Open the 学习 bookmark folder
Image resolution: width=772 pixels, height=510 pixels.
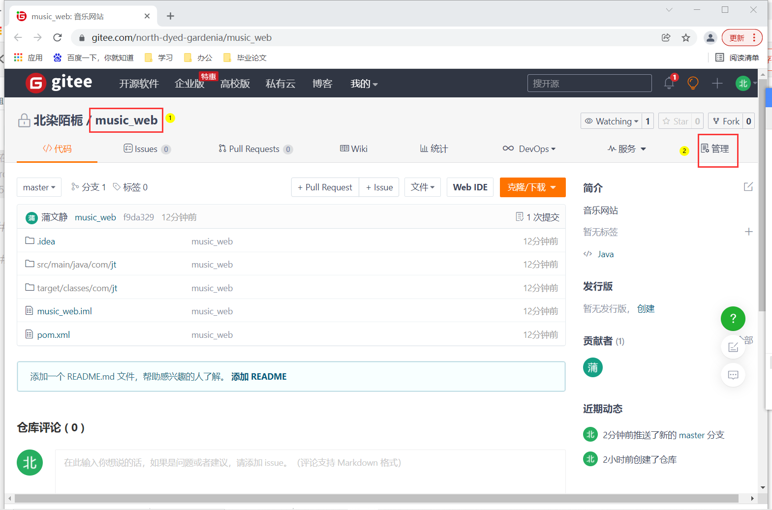click(158, 58)
